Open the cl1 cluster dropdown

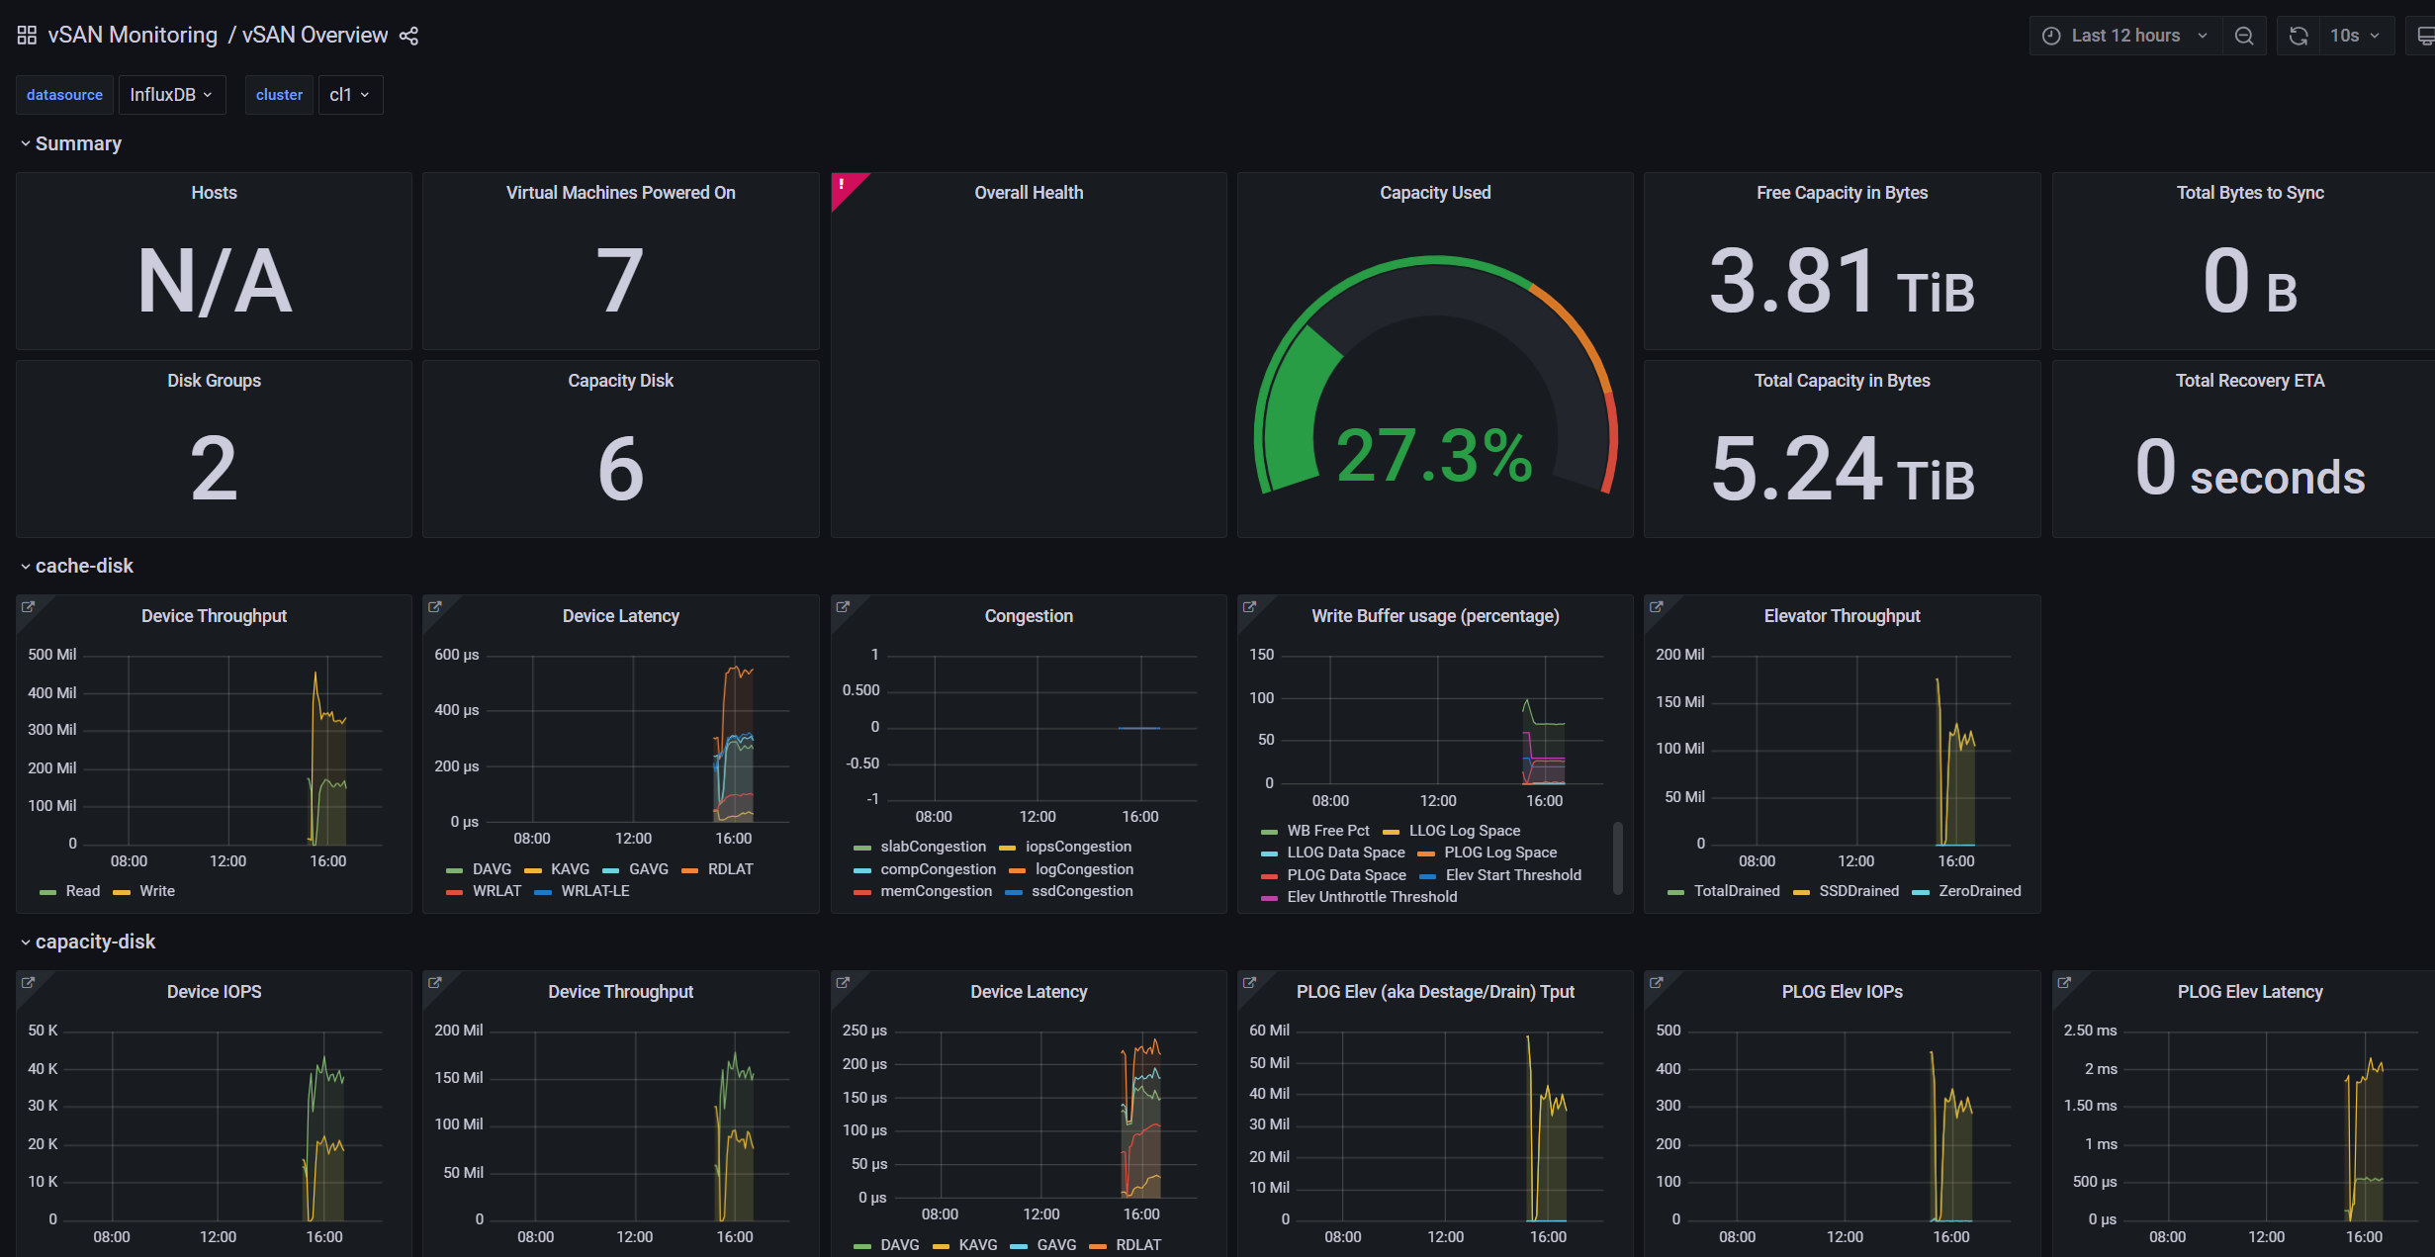pyautogui.click(x=349, y=95)
